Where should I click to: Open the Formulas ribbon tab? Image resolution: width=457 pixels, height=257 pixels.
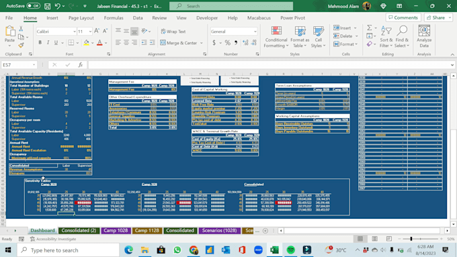(x=114, y=17)
